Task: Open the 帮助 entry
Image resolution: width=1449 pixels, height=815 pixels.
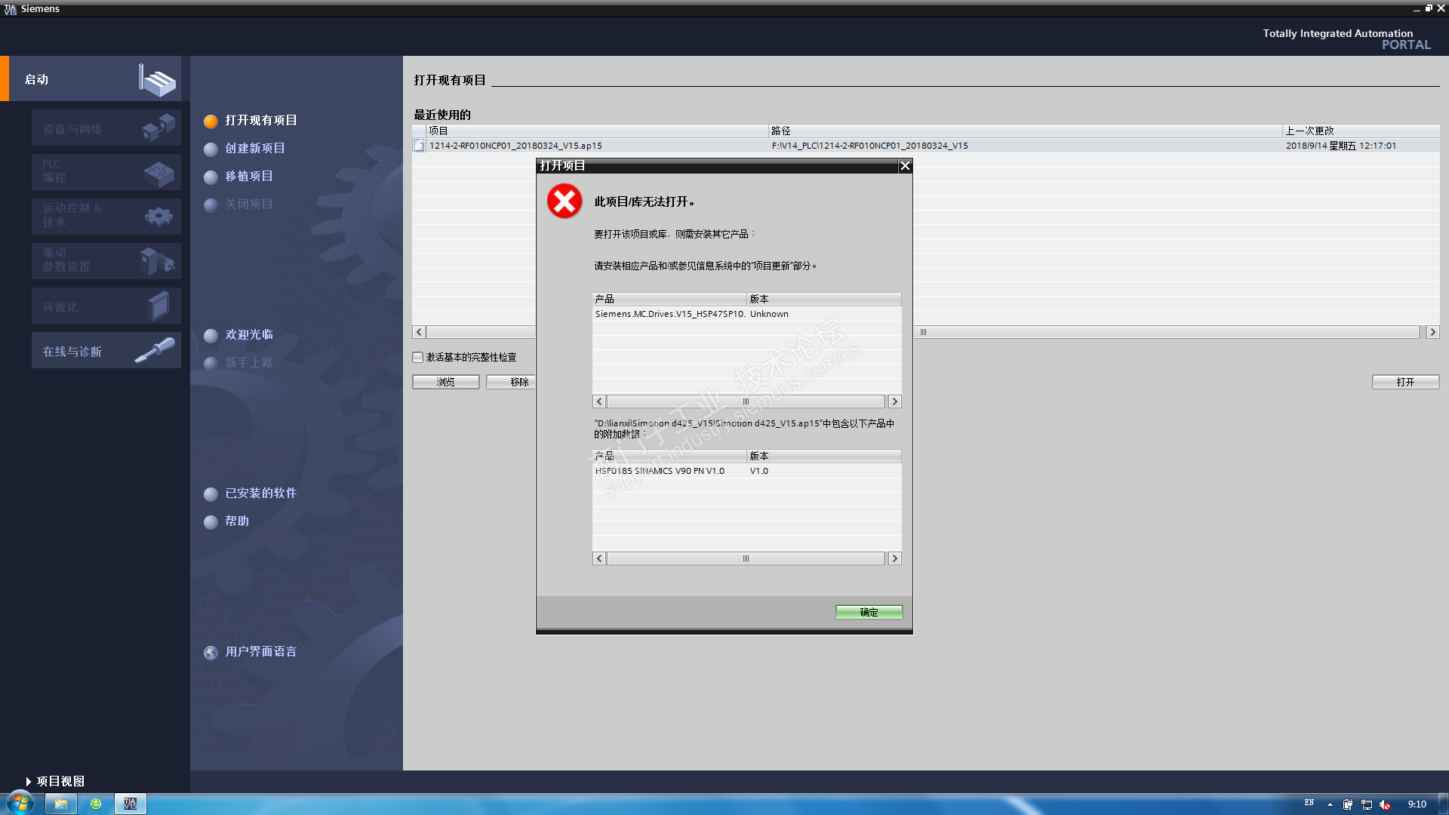Action: tap(237, 521)
